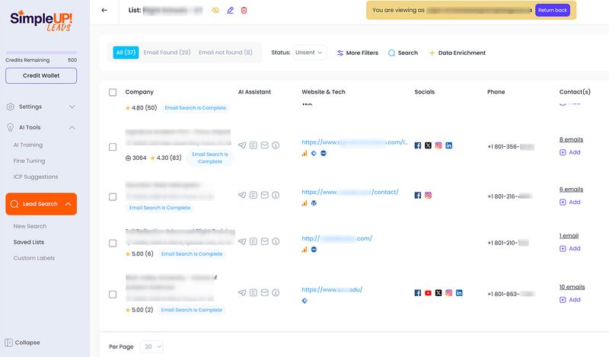Edit the list name with the pencil icon
The width and height of the screenshot is (609, 357).
[x=230, y=10]
